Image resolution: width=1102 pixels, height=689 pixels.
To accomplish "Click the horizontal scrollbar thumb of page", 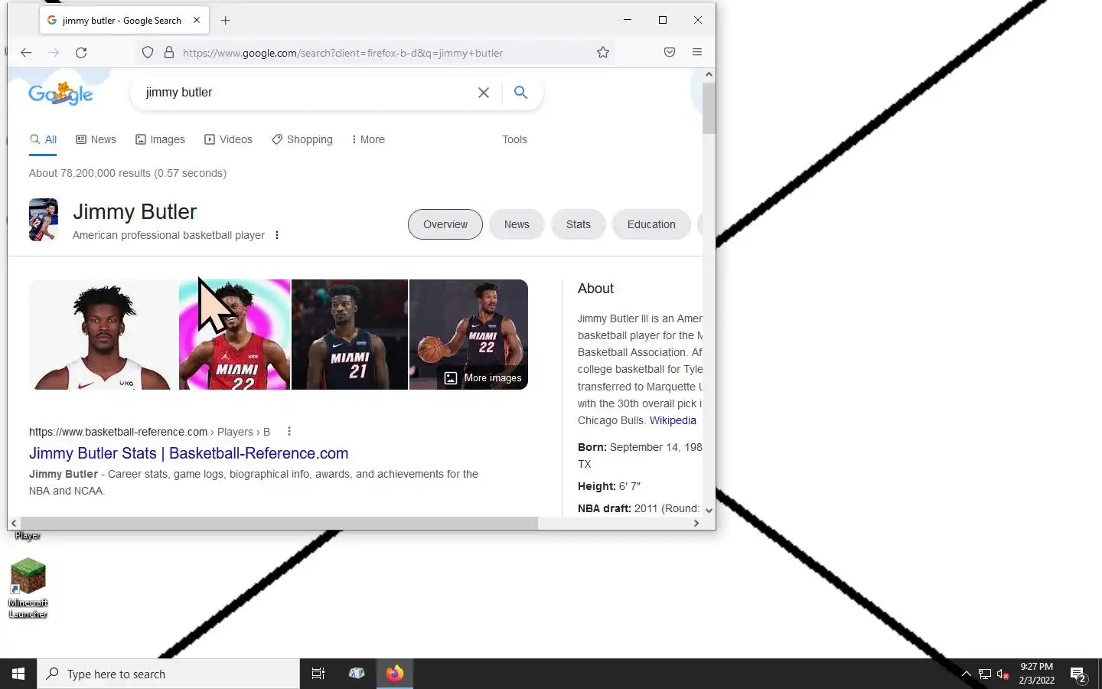I will click(x=279, y=524).
